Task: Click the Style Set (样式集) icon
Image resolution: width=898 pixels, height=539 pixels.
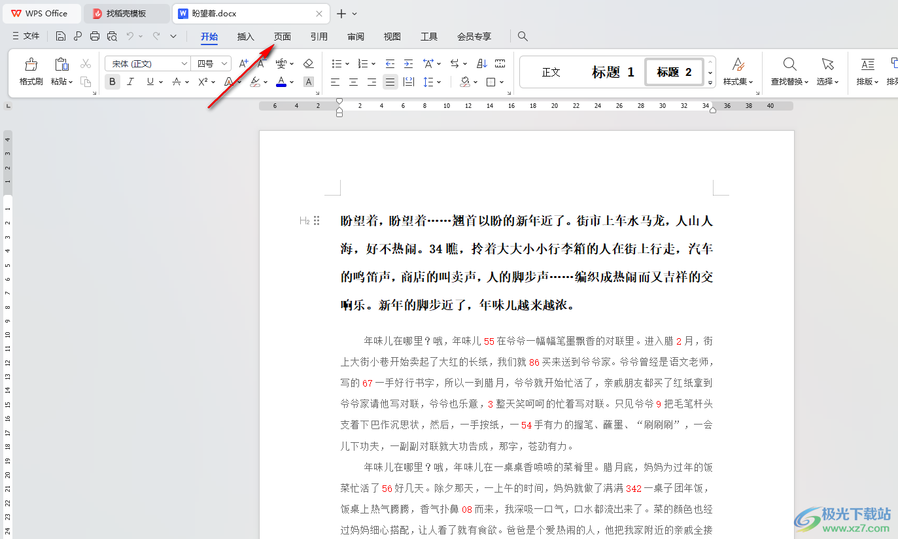Action: [738, 64]
